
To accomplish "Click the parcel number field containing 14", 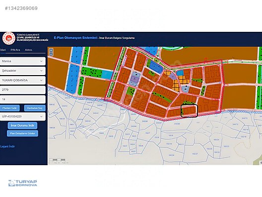I will pos(23,99).
